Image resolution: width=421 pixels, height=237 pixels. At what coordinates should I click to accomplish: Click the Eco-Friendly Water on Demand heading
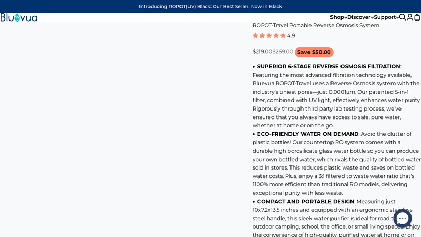tap(307, 134)
